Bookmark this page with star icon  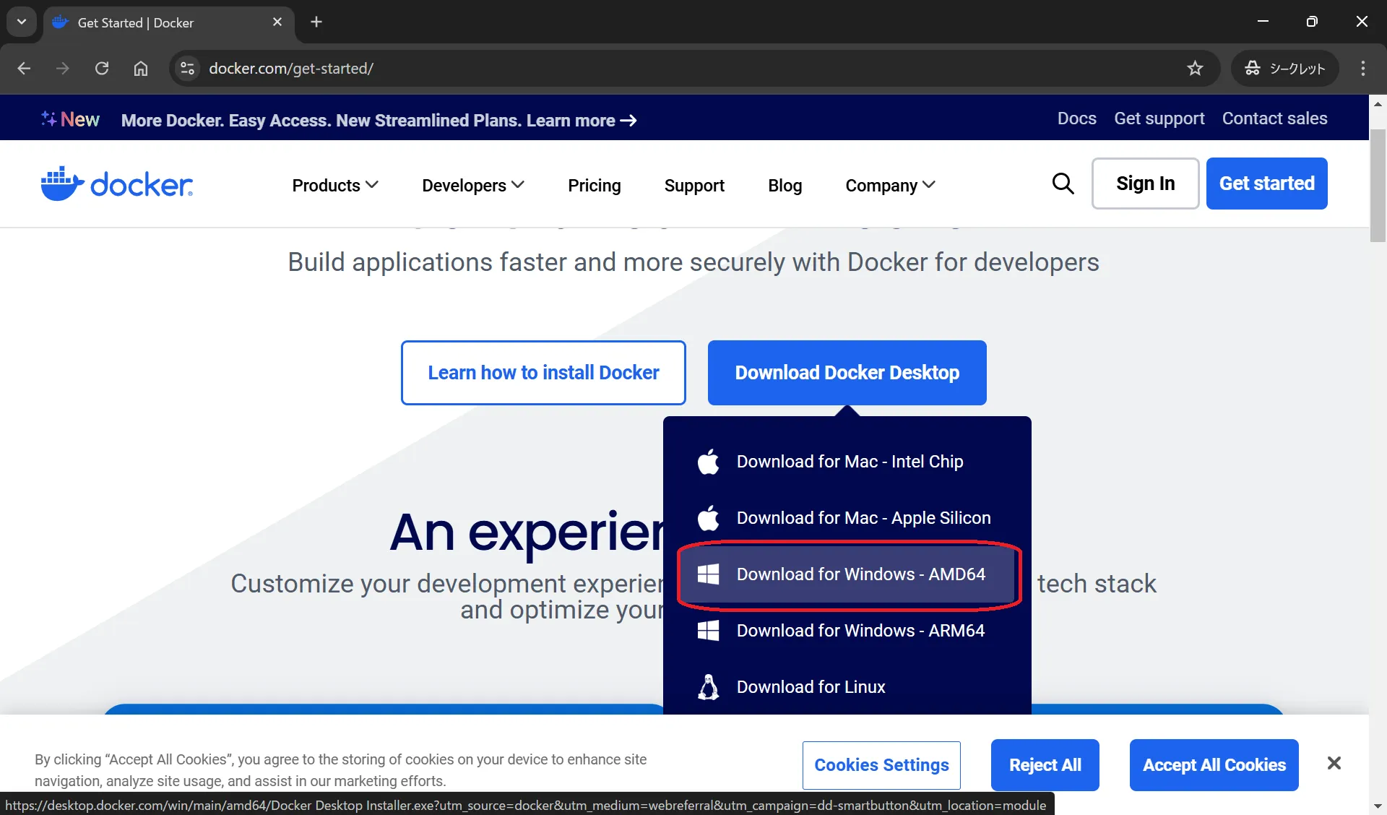[1195, 69]
